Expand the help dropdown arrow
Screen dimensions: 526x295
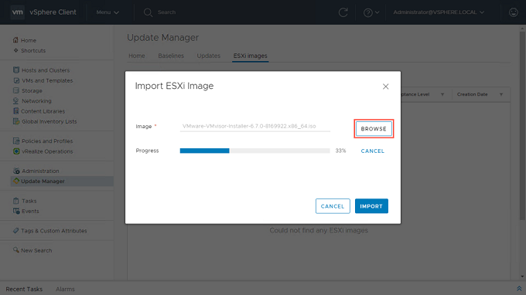377,12
